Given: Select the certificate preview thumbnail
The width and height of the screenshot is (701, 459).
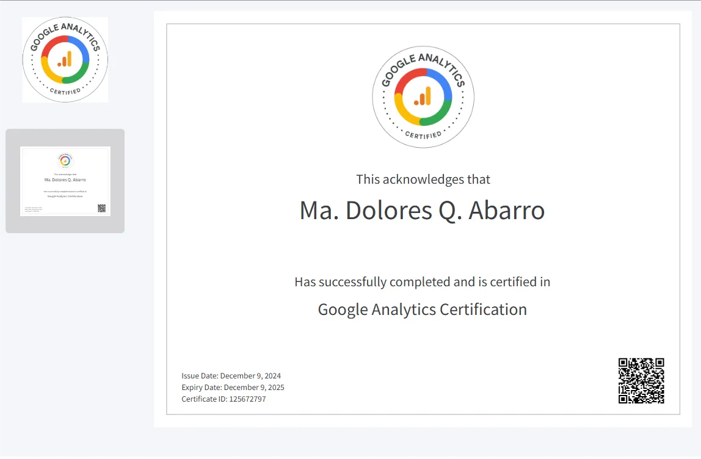Looking at the screenshot, I should (65, 181).
